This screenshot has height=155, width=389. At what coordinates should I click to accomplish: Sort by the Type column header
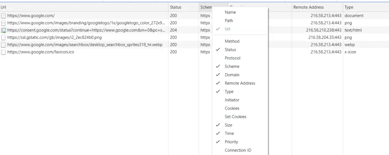[366, 7]
